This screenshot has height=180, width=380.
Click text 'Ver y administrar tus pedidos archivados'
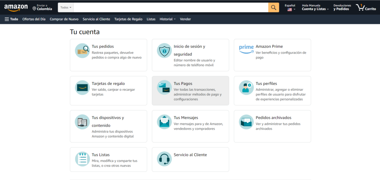point(278,126)
